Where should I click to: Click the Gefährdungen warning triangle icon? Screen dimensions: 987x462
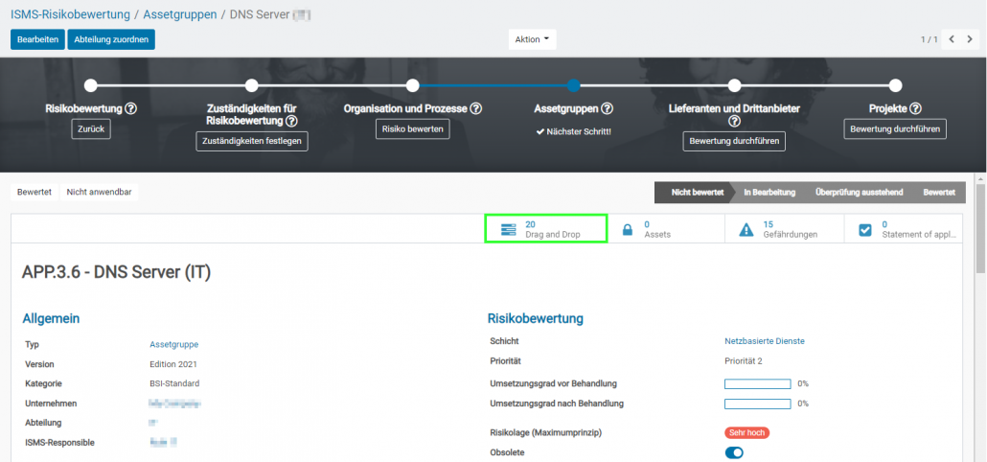pyautogui.click(x=746, y=230)
